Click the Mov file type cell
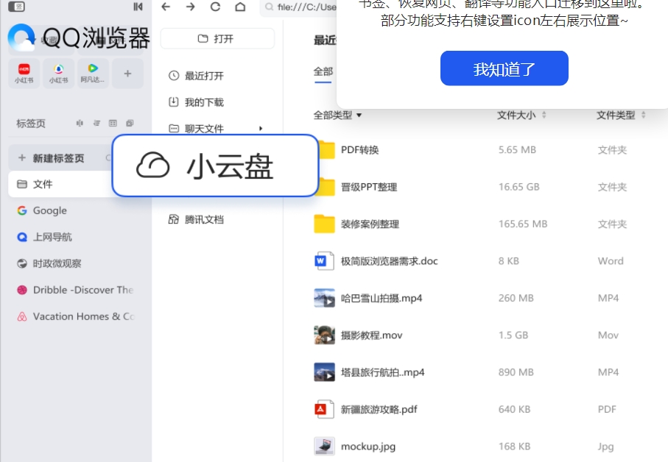This screenshot has height=462, width=668. tap(608, 335)
